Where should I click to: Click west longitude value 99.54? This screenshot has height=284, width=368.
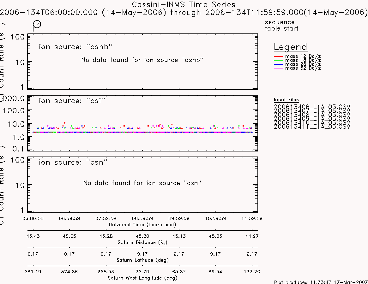pos(215,272)
